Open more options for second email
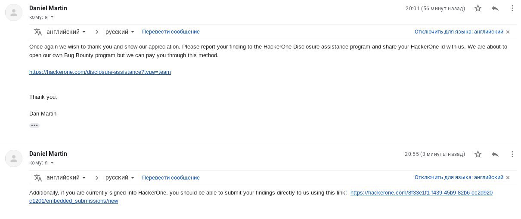 pos(512,154)
